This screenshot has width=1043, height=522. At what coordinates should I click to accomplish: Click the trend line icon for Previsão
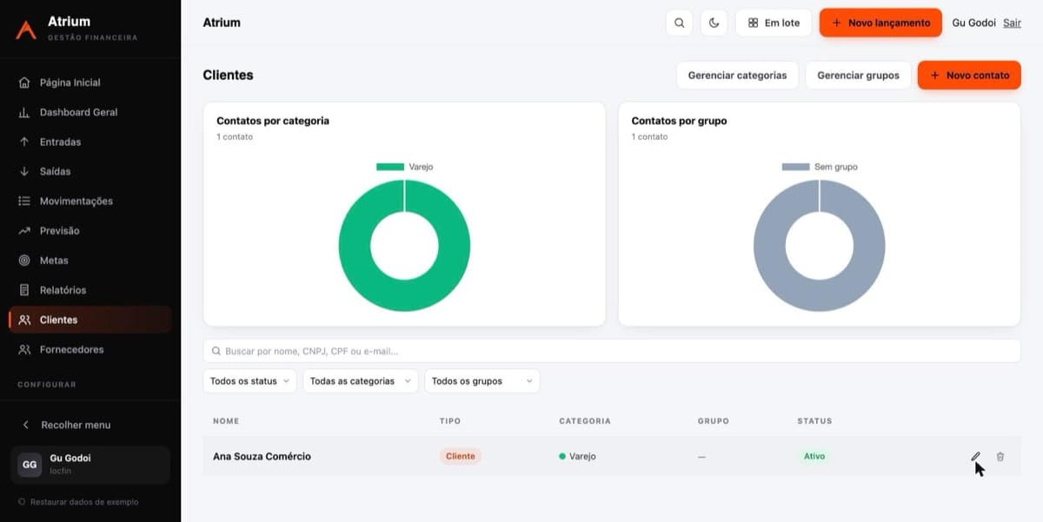click(24, 230)
